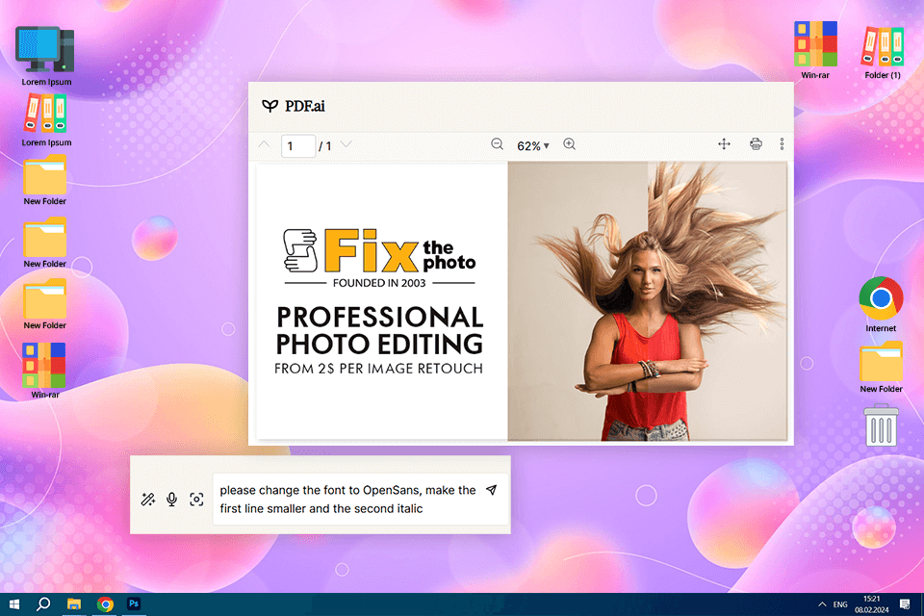Launch the Internet Chrome desktop shortcut
924x616 pixels.
click(x=881, y=304)
